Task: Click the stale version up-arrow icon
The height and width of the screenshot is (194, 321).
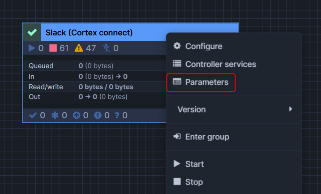Action: [76, 115]
